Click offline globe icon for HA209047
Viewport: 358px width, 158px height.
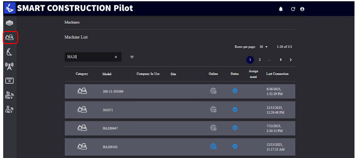(x=214, y=128)
